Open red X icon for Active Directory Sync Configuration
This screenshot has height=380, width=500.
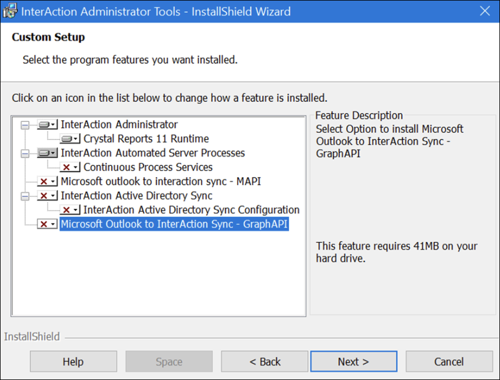(x=70, y=210)
